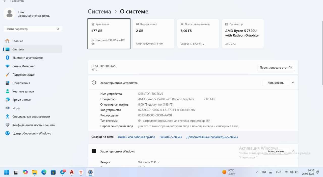323x177 pixels.
Task: Collapse Характеристики Windows section chevron
Action: tap(293, 151)
